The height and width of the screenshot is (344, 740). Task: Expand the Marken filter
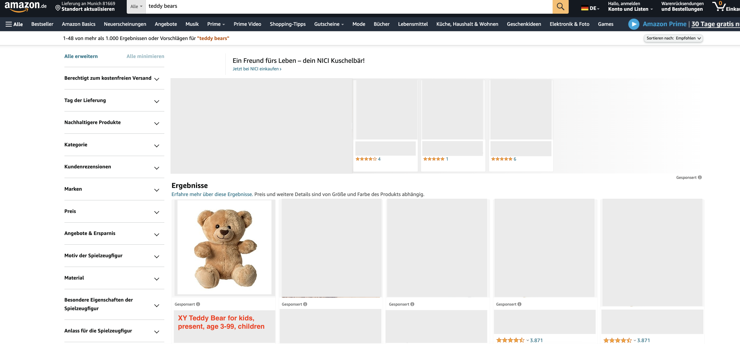114,189
